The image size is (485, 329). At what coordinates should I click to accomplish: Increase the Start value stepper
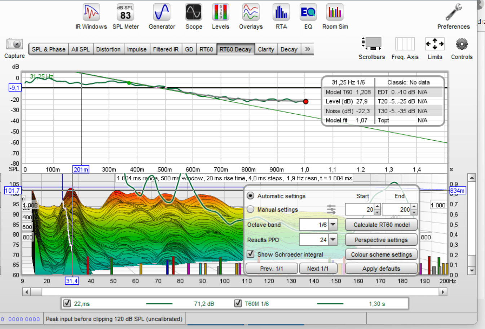(x=377, y=207)
